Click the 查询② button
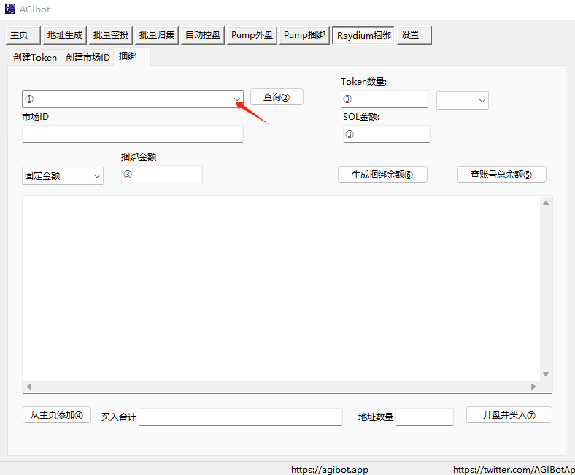 pos(277,97)
